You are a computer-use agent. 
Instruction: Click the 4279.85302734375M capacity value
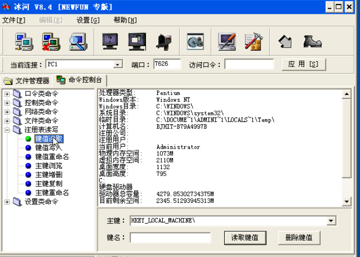(185, 194)
